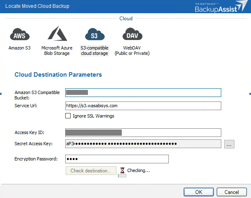This screenshot has height=198, width=251.
Task: Open the ellipsis button beside Secret Access Key
Action: tap(229, 144)
